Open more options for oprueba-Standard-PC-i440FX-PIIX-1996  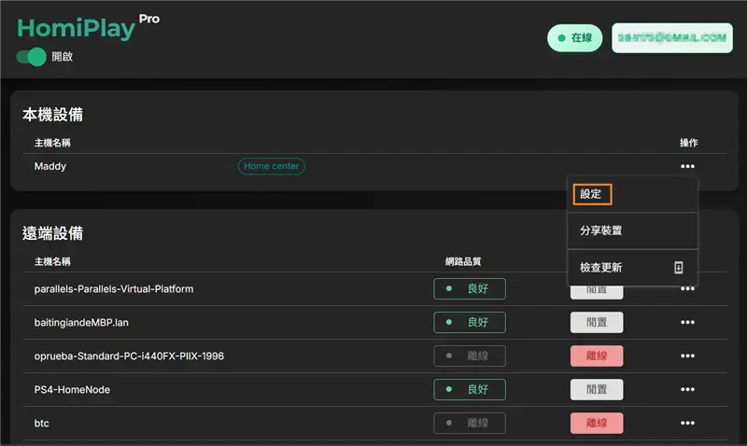click(687, 355)
